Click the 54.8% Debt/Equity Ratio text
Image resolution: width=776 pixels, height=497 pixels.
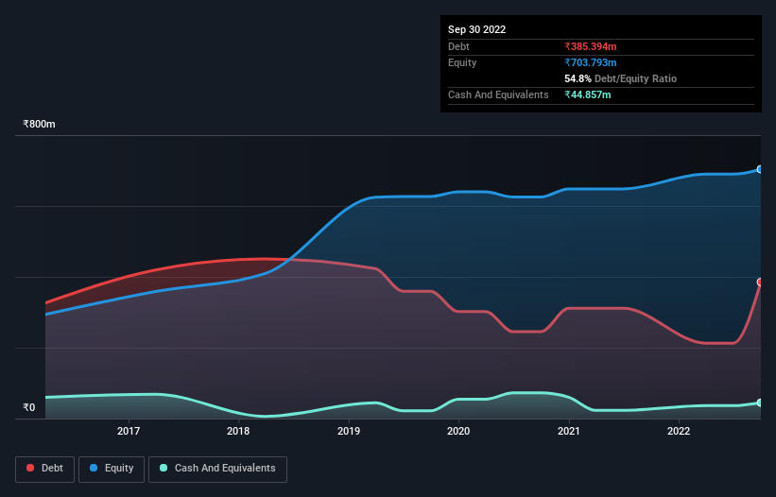coord(620,78)
